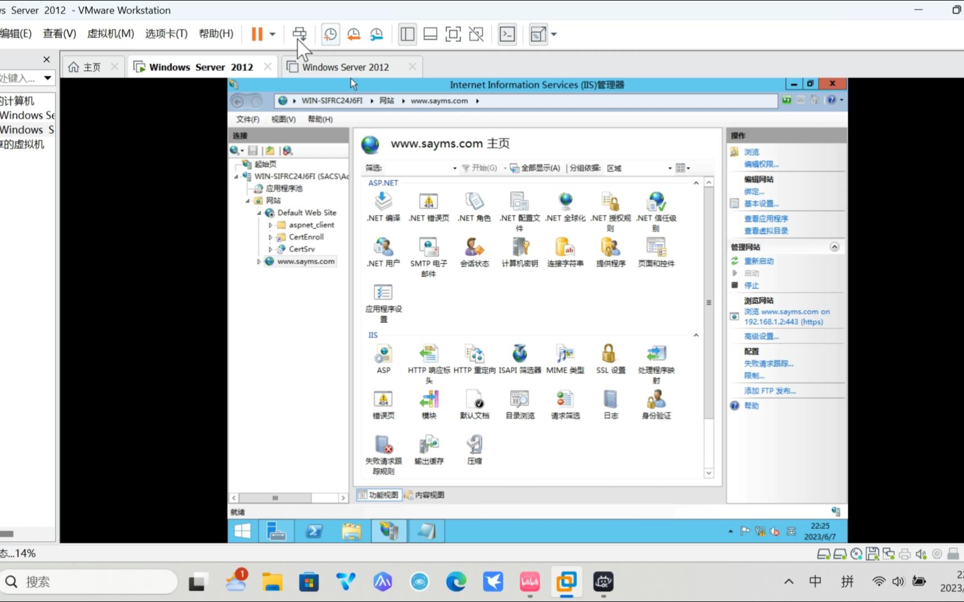This screenshot has width=964, height=602.
Task: Click the 高级设置... link
Action: pyautogui.click(x=761, y=337)
